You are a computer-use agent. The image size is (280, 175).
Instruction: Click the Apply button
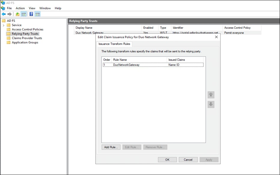209,160
